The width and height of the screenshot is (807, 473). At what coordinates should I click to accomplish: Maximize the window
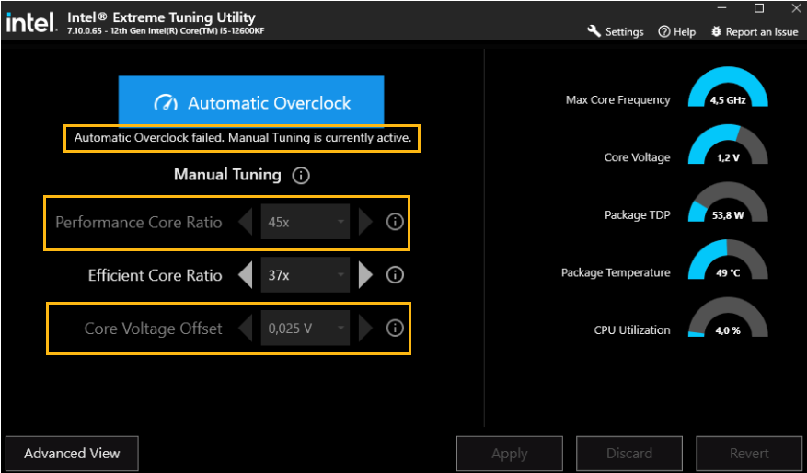(758, 8)
